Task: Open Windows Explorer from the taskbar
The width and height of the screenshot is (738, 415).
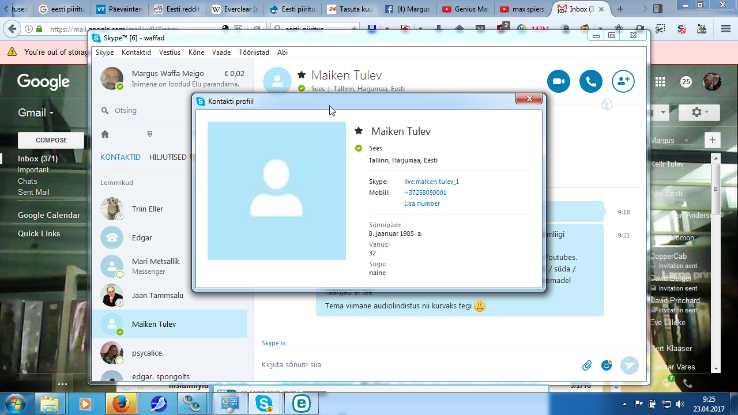Action: 50,404
